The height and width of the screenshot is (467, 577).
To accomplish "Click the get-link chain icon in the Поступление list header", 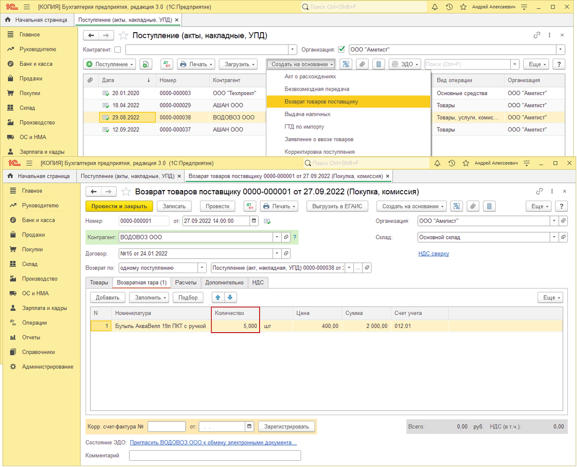I will 537,35.
